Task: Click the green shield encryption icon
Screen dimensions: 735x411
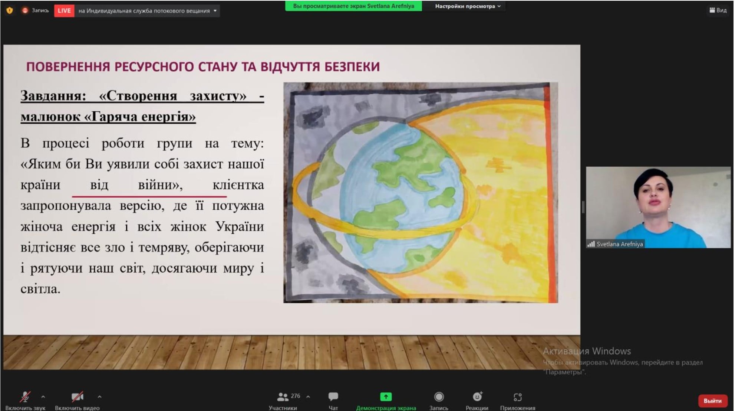Action: pyautogui.click(x=10, y=10)
